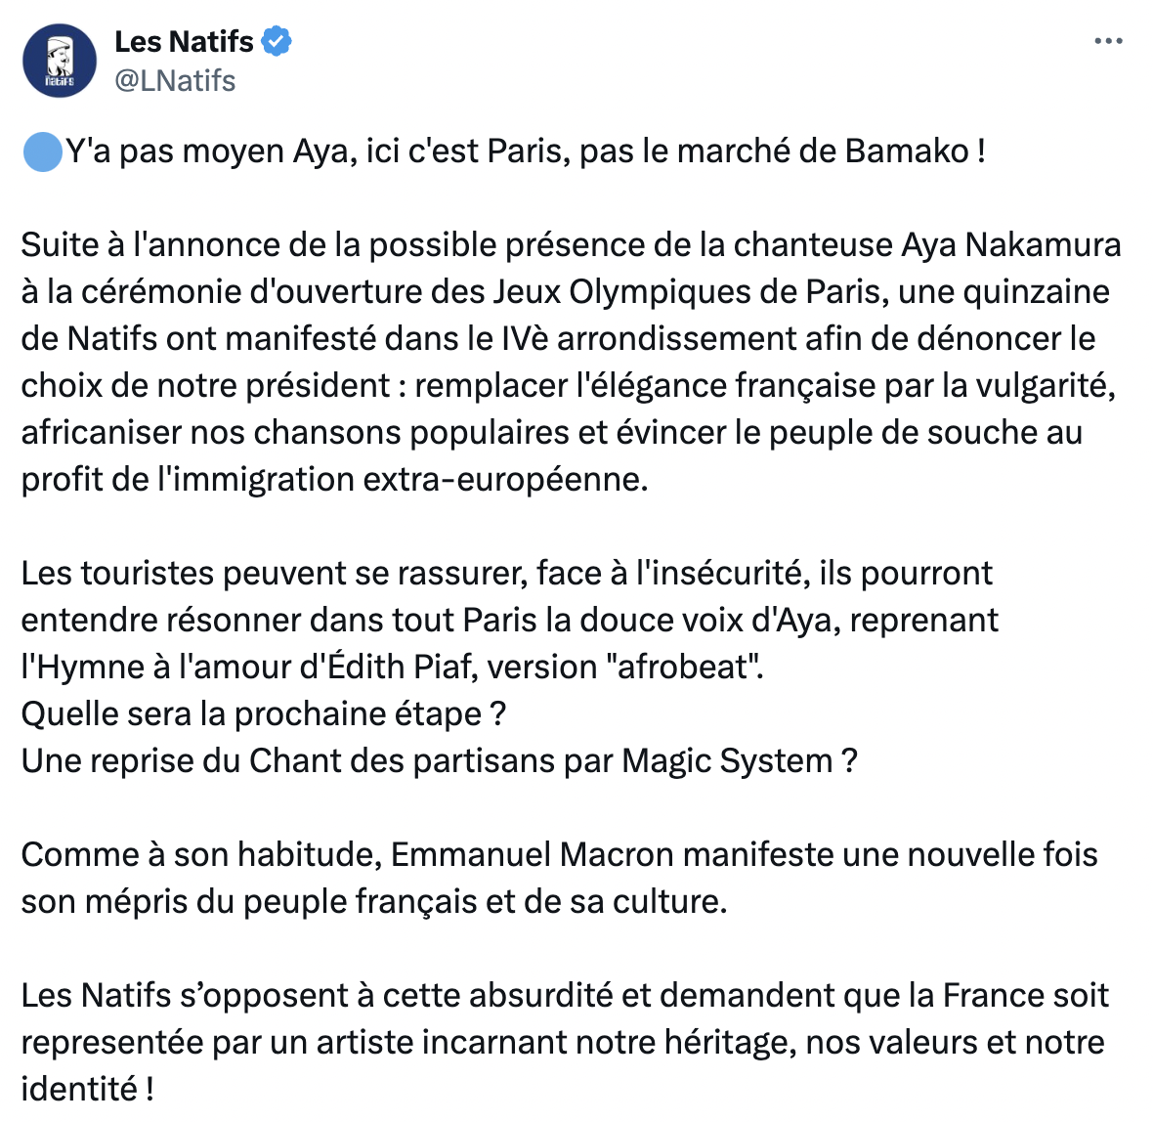
Task: Click the paragraph starting Les touristes peuvent
Action: click(510, 620)
